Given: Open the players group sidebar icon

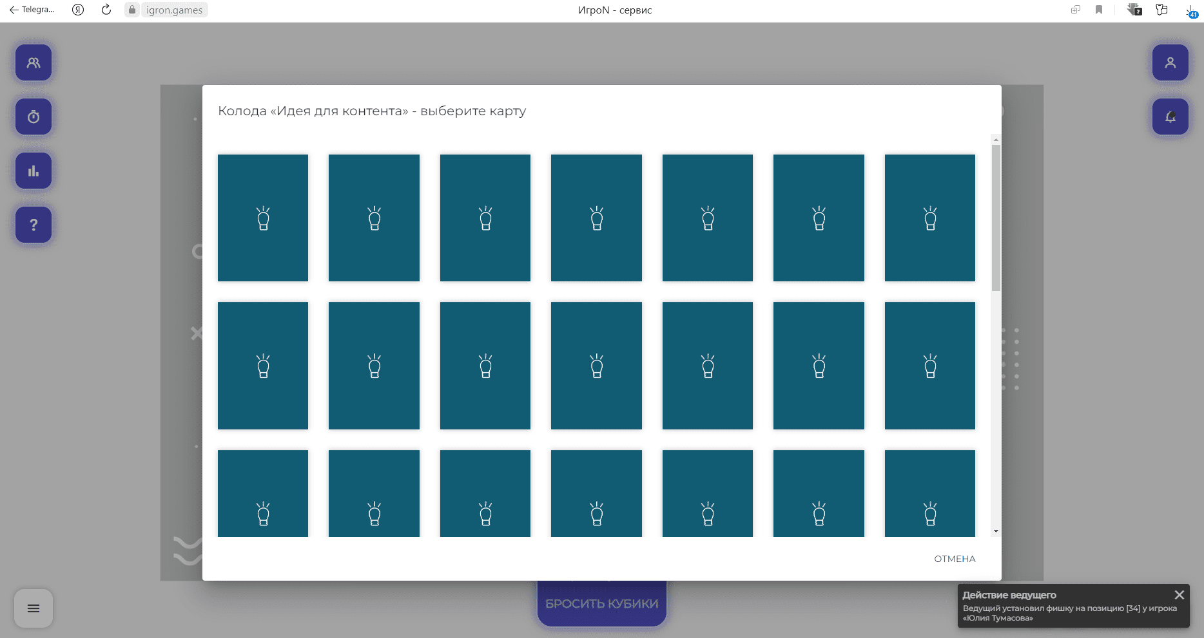Looking at the screenshot, I should tap(34, 62).
